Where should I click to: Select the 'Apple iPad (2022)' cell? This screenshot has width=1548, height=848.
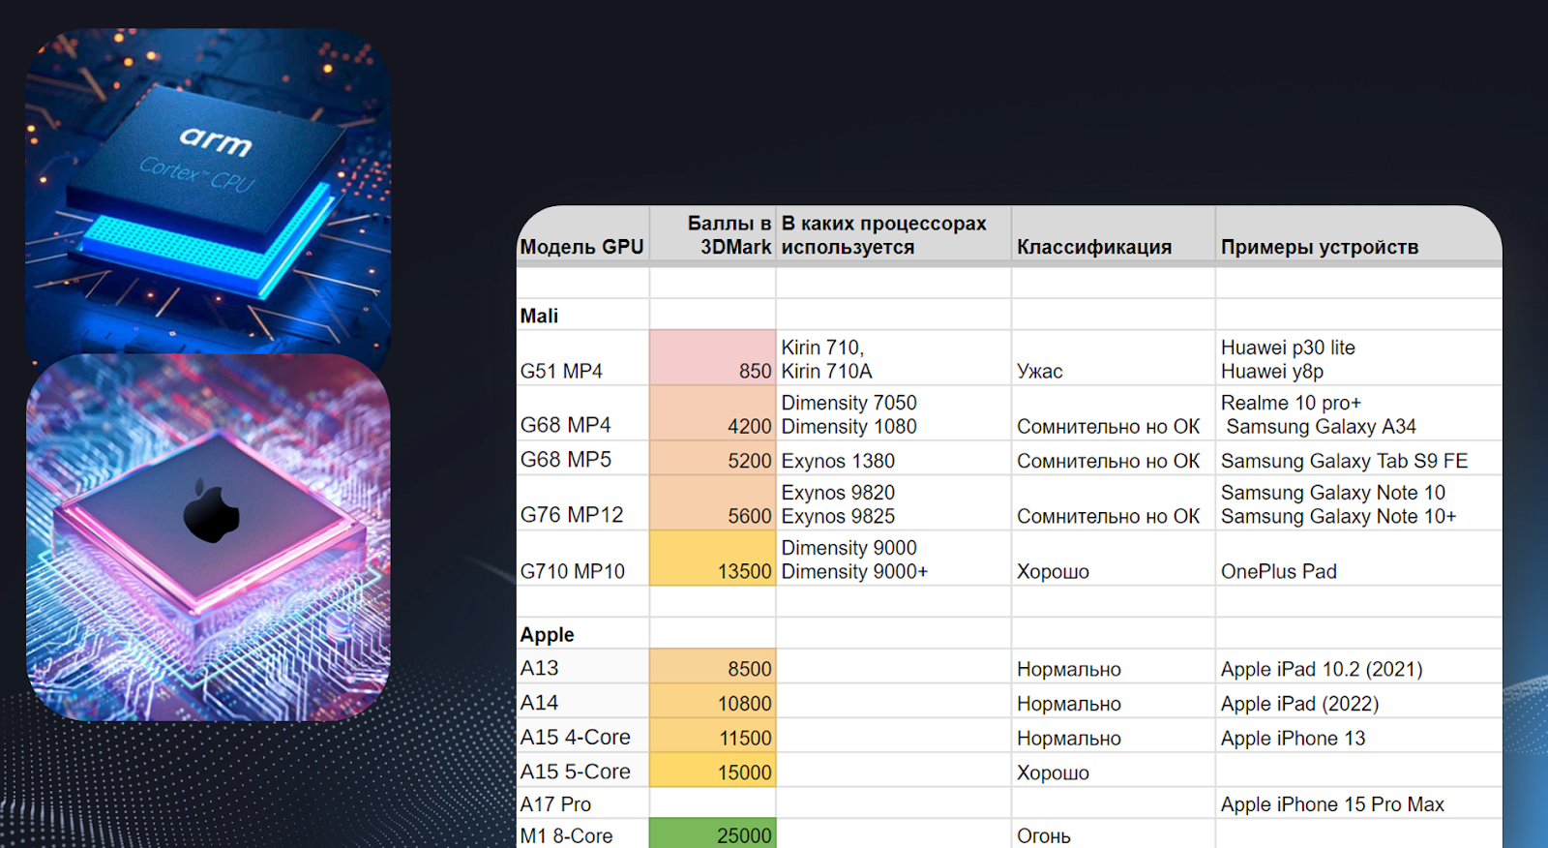click(1358, 701)
